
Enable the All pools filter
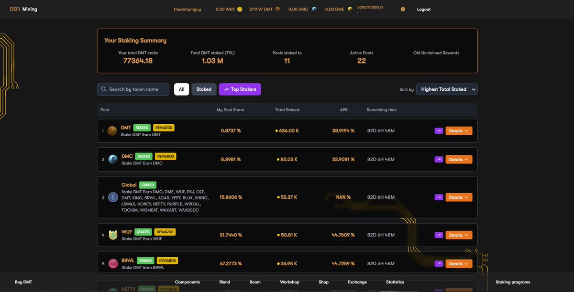click(181, 89)
